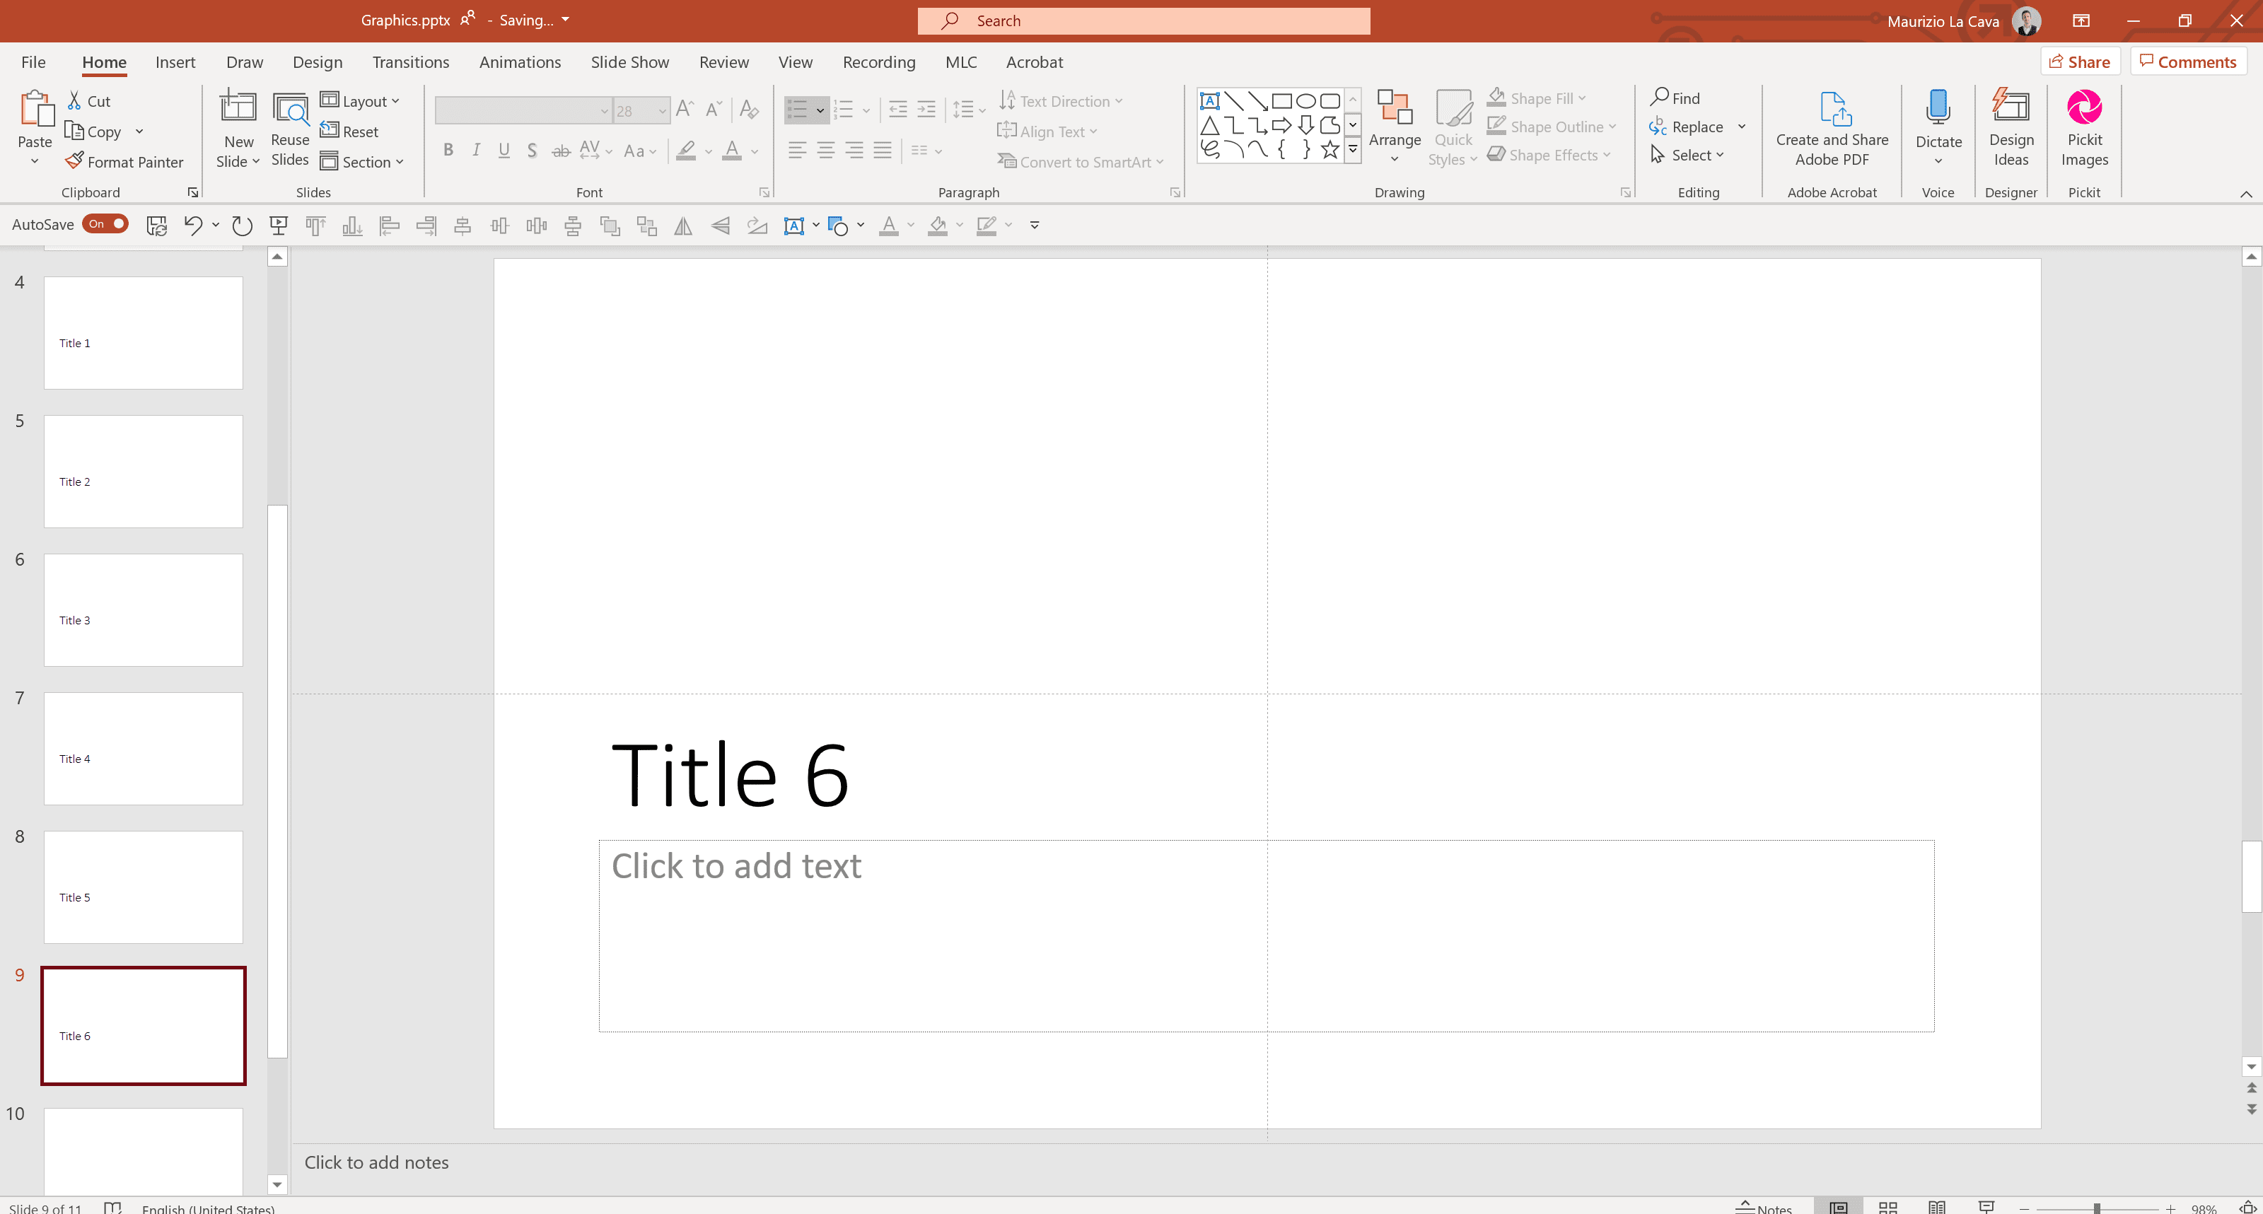Click Create and Share Adobe PDF

pos(1832,128)
